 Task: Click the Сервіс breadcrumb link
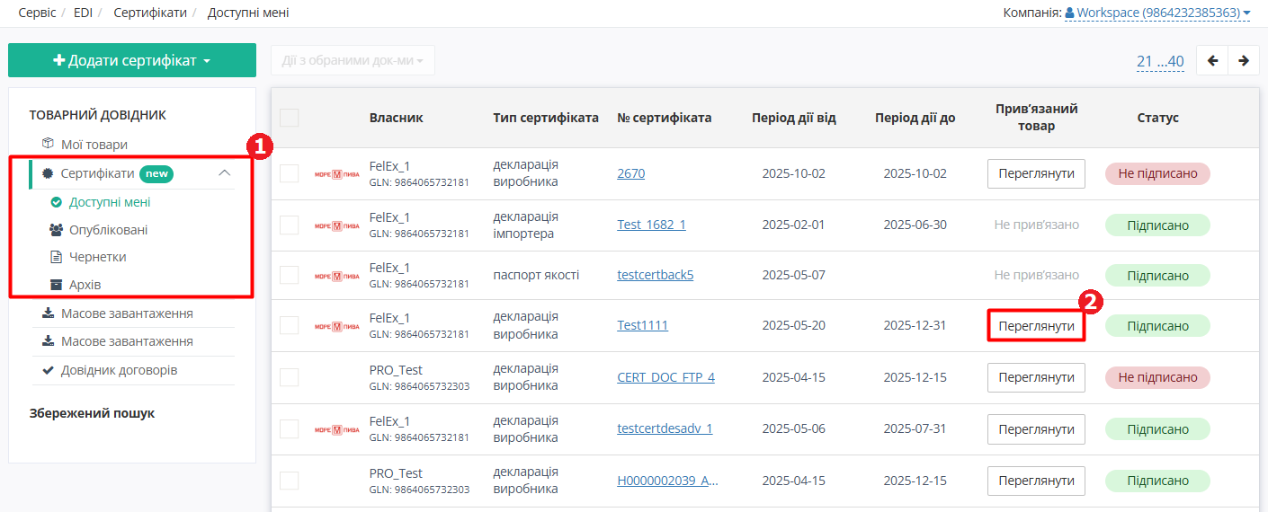pyautogui.click(x=37, y=13)
